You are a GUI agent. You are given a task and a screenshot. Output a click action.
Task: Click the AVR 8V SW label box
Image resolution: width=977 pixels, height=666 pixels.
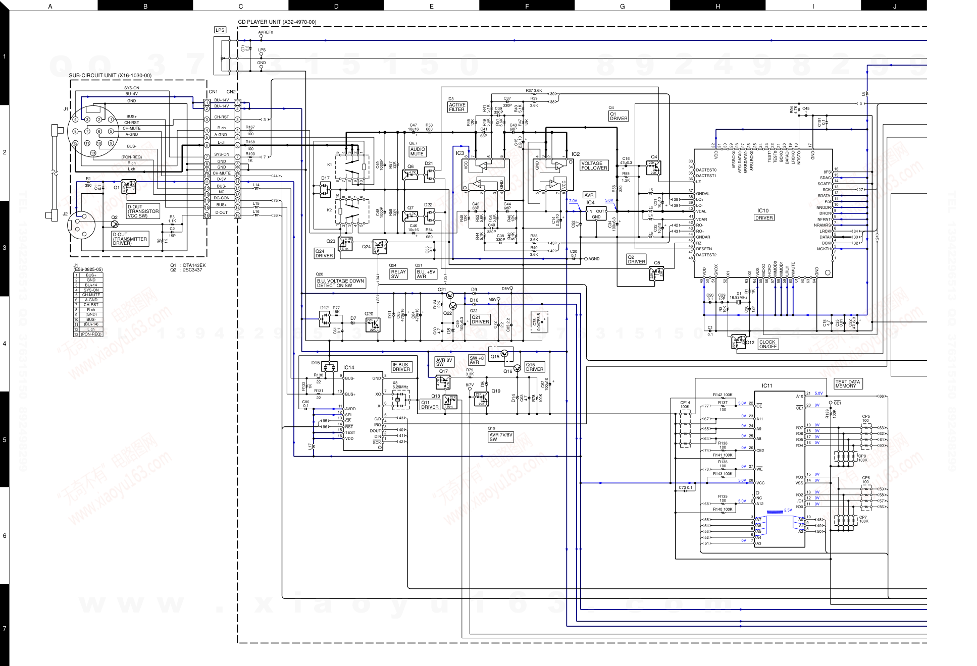(x=444, y=362)
